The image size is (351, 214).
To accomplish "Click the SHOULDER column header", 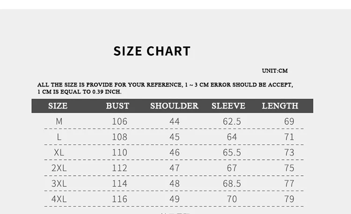I will pos(175,106).
